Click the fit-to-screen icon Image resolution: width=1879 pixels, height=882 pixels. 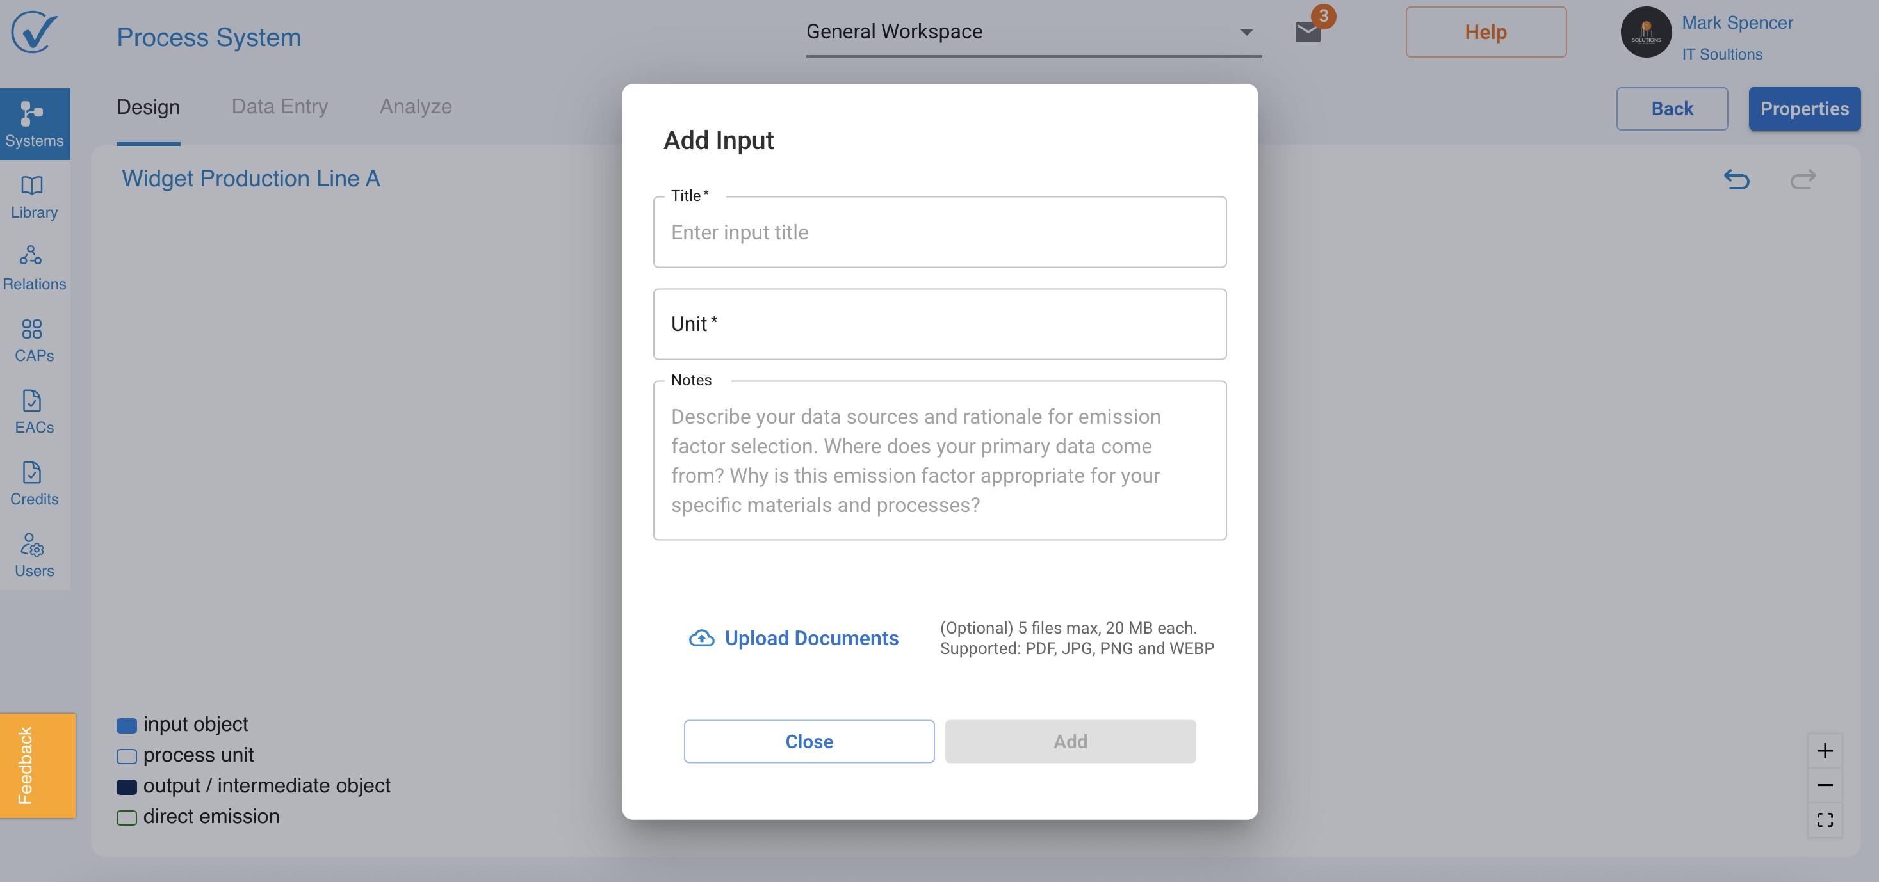point(1825,820)
